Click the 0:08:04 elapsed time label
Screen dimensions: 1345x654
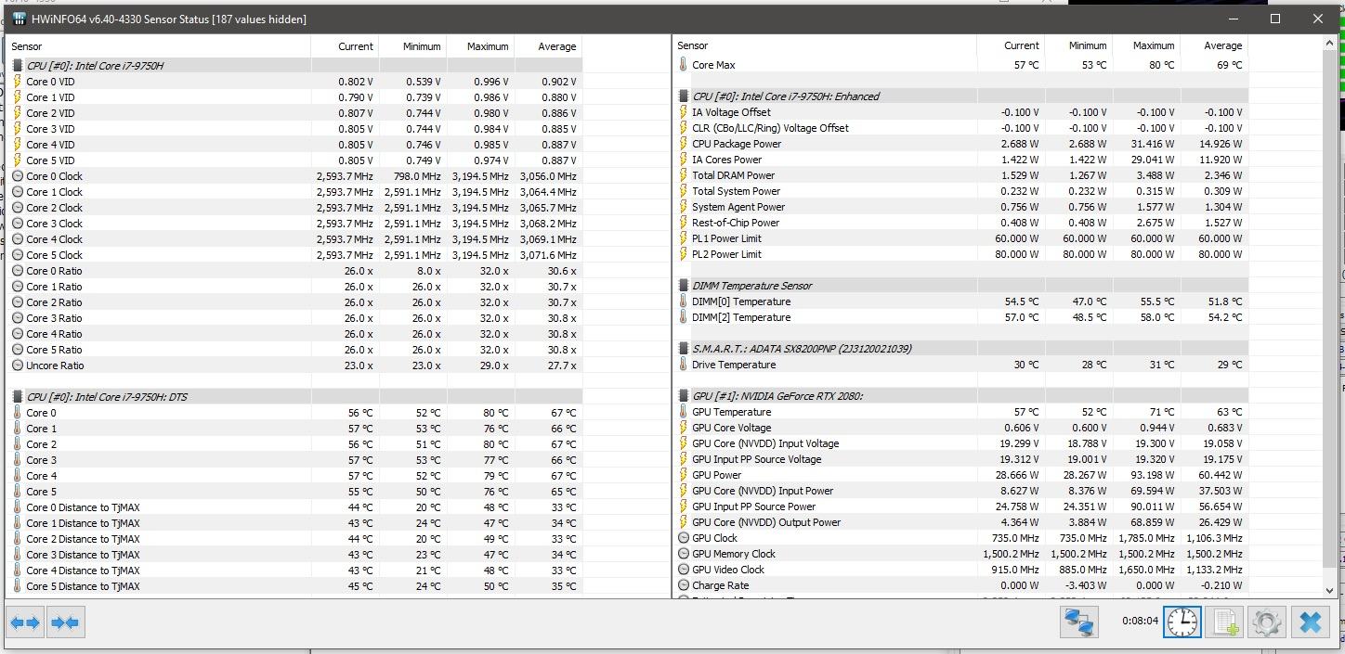(x=1140, y=621)
